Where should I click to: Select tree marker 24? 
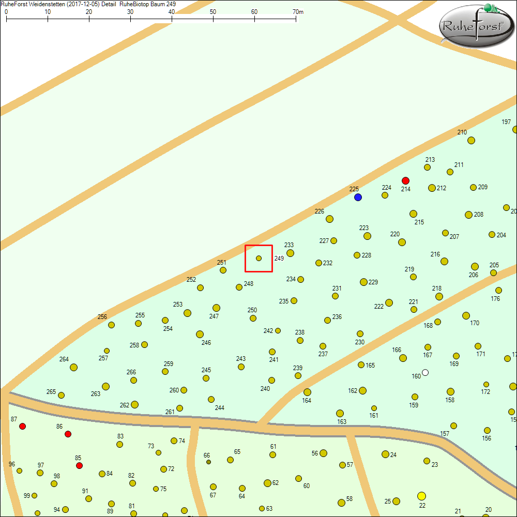pos(385,454)
